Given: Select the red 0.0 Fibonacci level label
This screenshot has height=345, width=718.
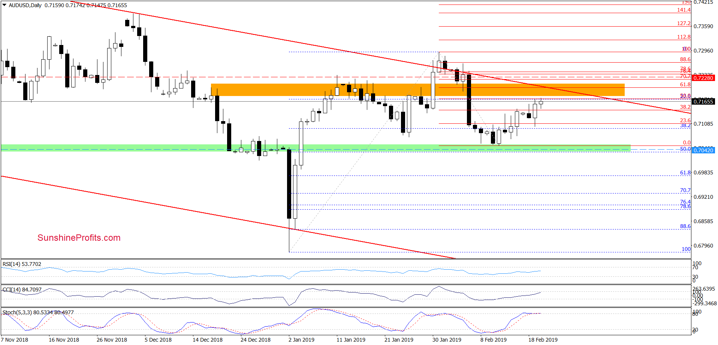Looking at the screenshot, I should point(687,142).
